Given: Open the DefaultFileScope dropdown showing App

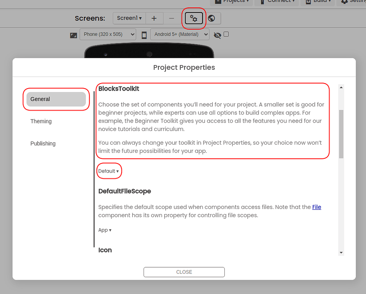Looking at the screenshot, I should tap(105, 230).
